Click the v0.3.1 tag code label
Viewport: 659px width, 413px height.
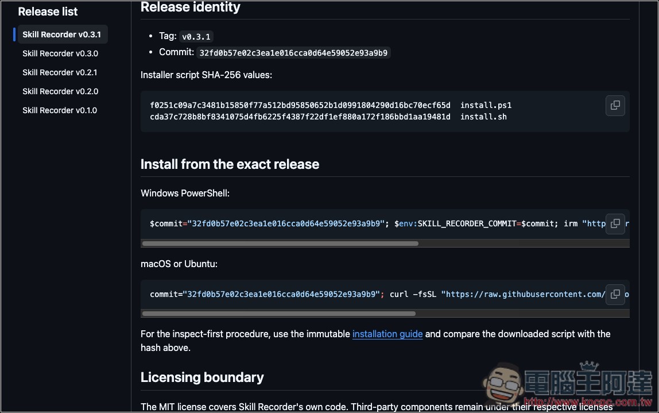pyautogui.click(x=196, y=37)
